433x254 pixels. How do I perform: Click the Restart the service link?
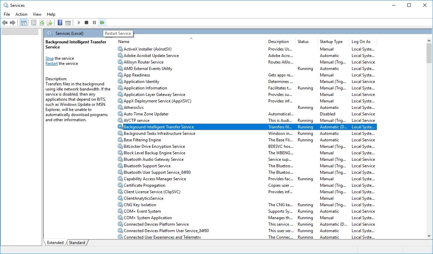pos(52,63)
